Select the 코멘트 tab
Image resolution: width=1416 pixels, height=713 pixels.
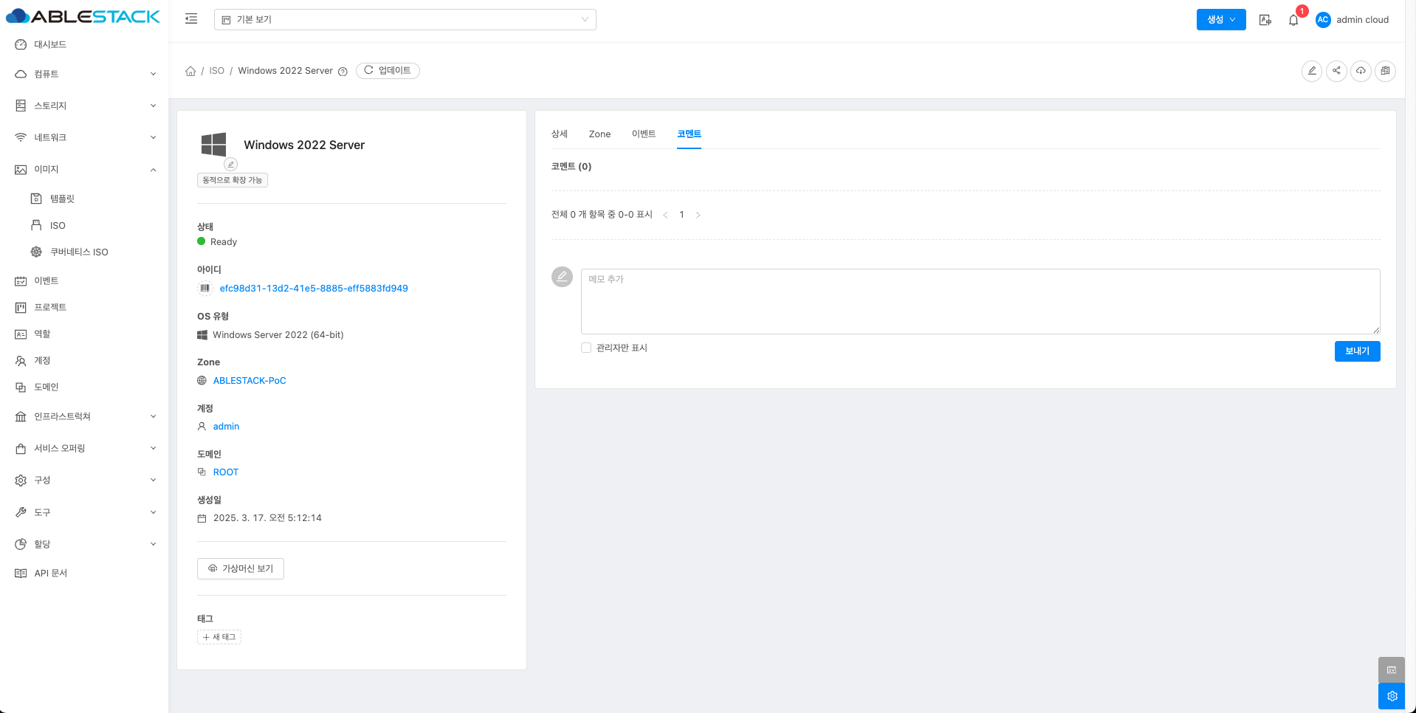click(689, 134)
